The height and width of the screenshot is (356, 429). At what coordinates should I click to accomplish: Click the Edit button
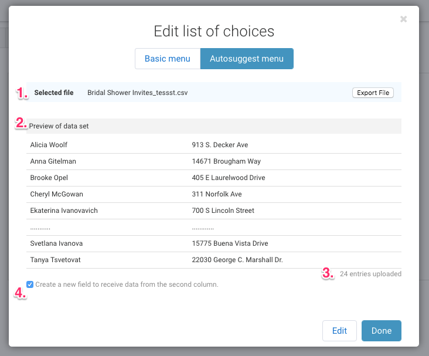(339, 331)
